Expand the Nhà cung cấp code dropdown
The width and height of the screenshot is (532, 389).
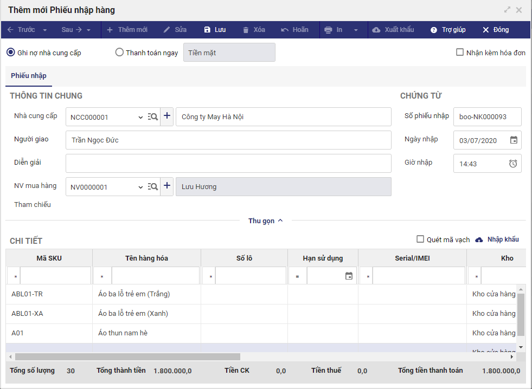coord(140,117)
